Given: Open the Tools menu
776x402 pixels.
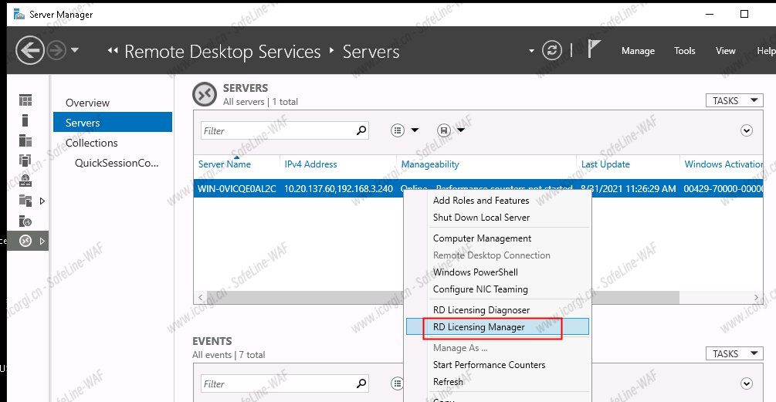Looking at the screenshot, I should pyautogui.click(x=684, y=51).
